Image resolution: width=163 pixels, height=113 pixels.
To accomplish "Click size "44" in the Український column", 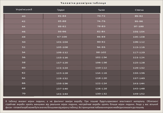I will 24,26.
